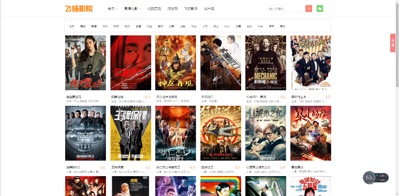
Task: Open the 成龙 Jackie Chan DVD poster
Action: pos(131,186)
